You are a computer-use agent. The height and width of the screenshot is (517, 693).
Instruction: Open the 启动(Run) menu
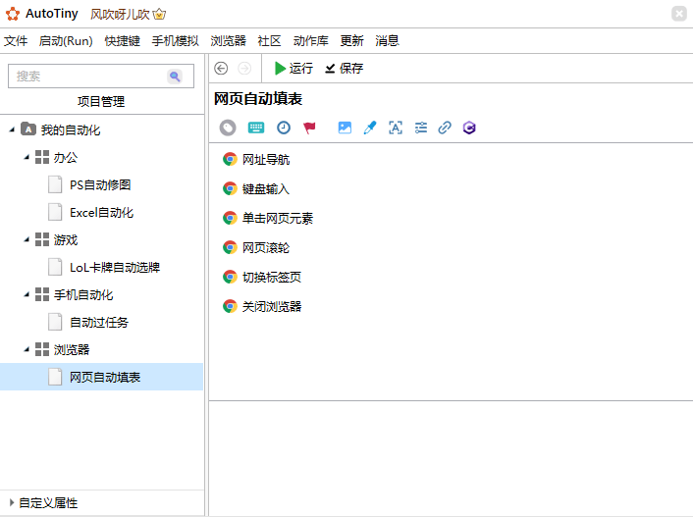66,41
